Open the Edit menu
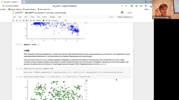This screenshot has width=179, height=100. point(20,17)
